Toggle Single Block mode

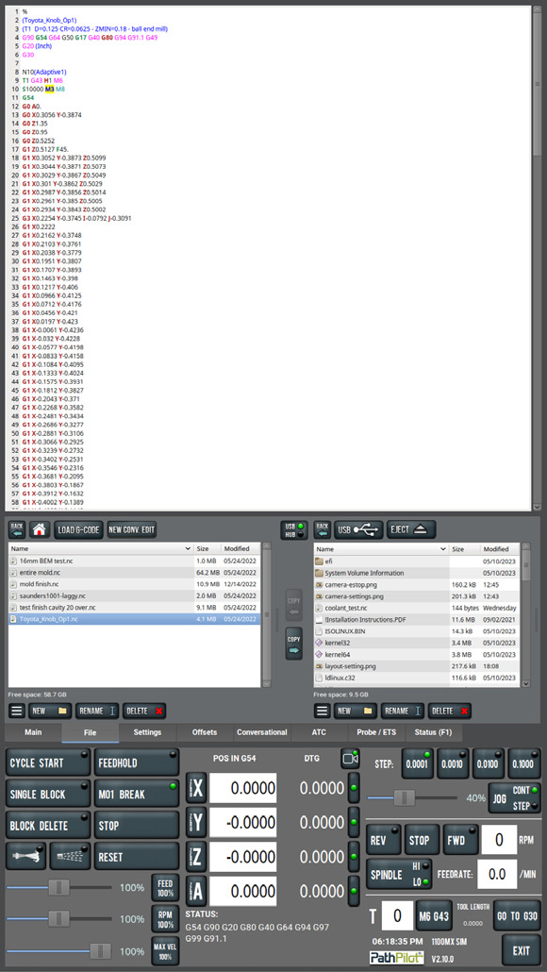pyautogui.click(x=48, y=794)
